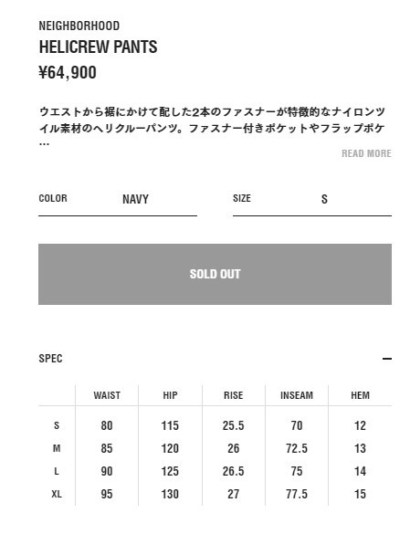Click the XL row label in spec table
The width and height of the screenshot is (410, 534).
[x=57, y=494]
